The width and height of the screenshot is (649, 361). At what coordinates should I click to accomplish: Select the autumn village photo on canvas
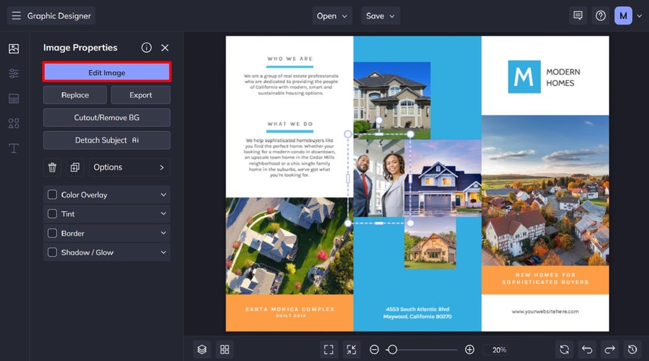545,190
